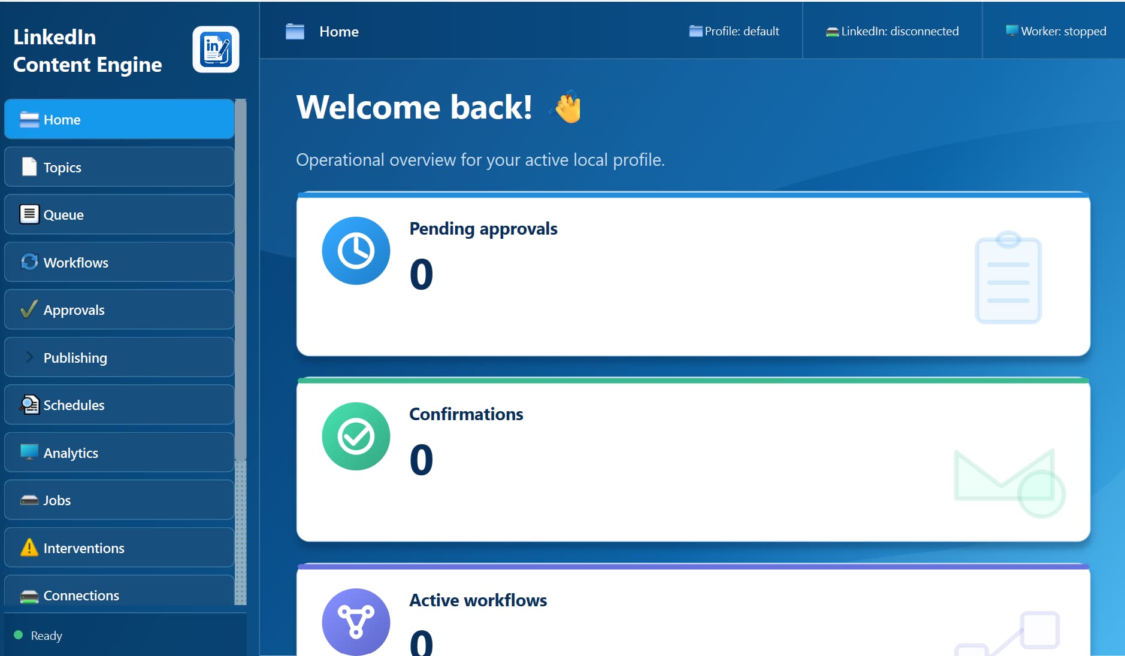Click the LinkedIn Content Engine logo icon
Screen dimensions: 1125x656
click(x=216, y=50)
